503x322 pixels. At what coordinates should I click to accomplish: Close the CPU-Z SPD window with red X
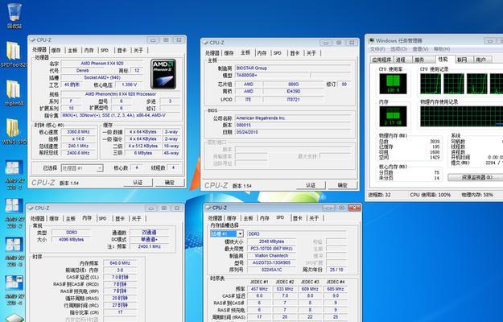click(x=354, y=208)
